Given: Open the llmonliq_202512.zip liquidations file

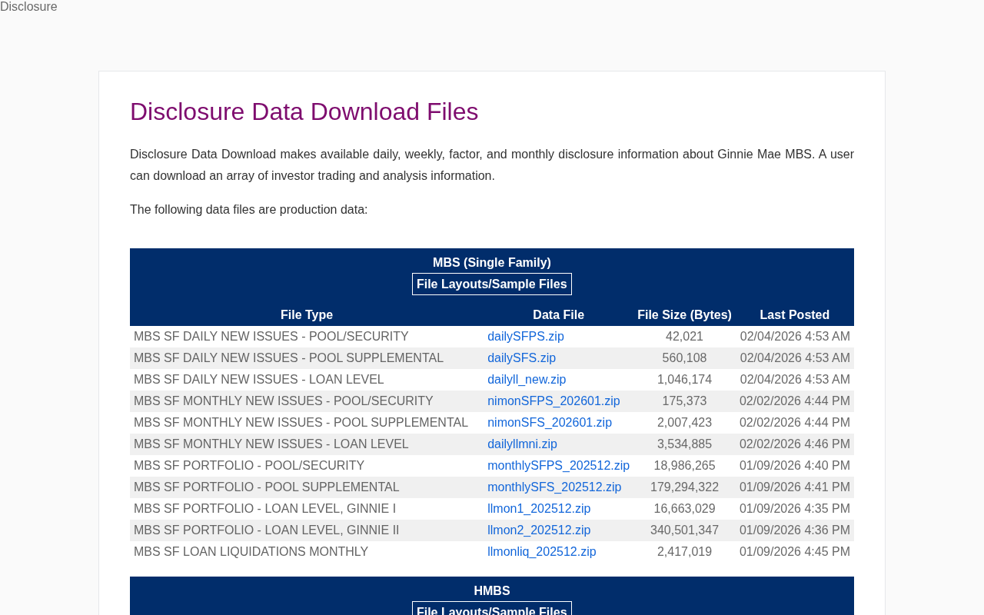Looking at the screenshot, I should [541, 552].
